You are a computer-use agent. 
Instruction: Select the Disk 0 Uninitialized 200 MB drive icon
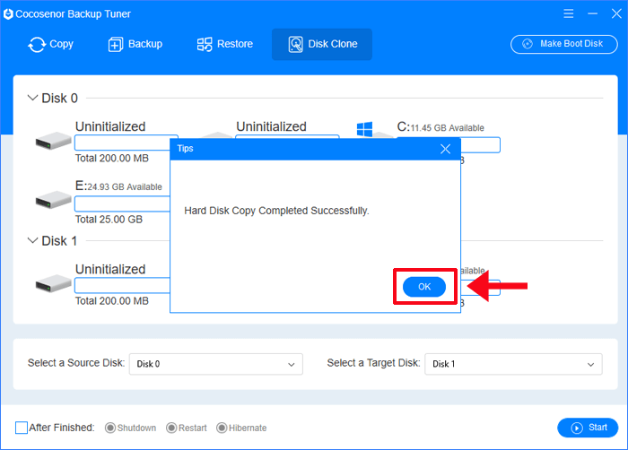(53, 141)
